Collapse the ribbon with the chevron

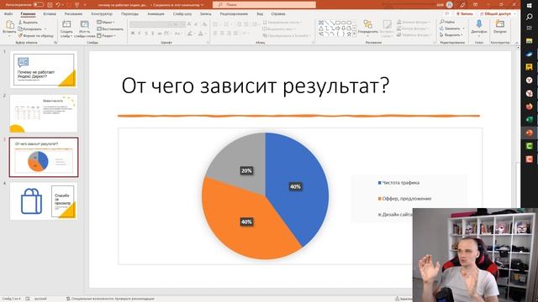click(x=517, y=43)
